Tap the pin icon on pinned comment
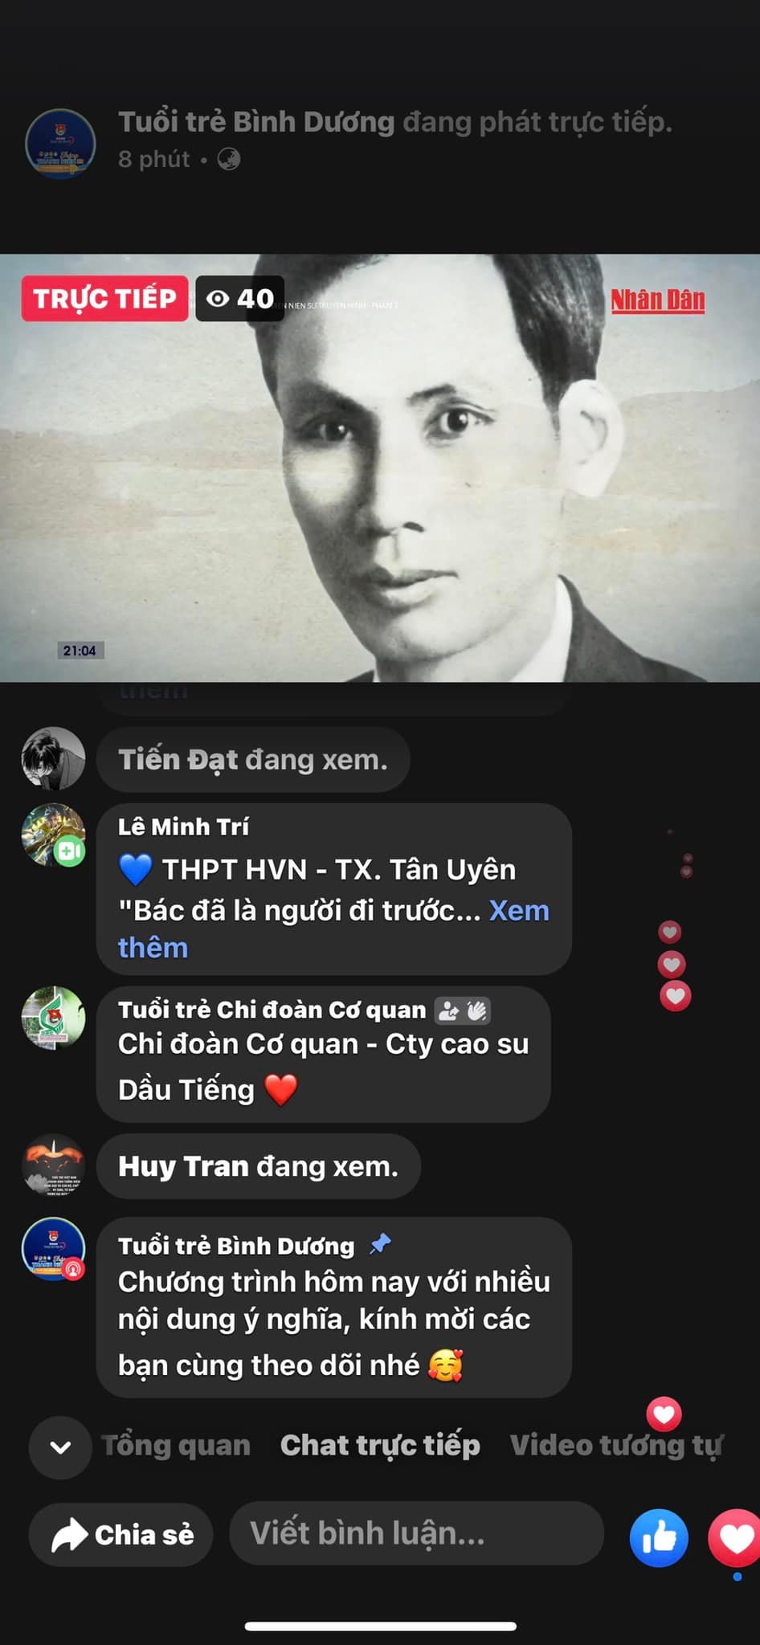 [x=379, y=1244]
